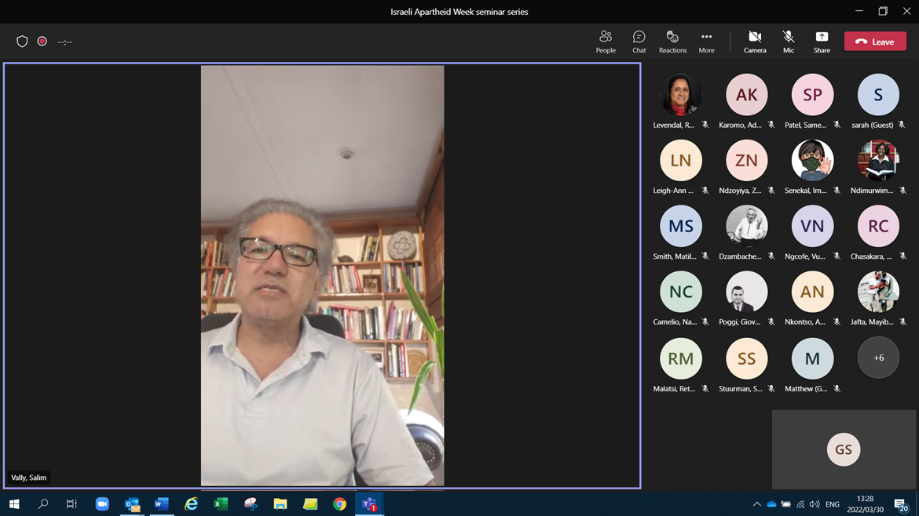Click the shield security icon
919x516 pixels.
[22, 42]
